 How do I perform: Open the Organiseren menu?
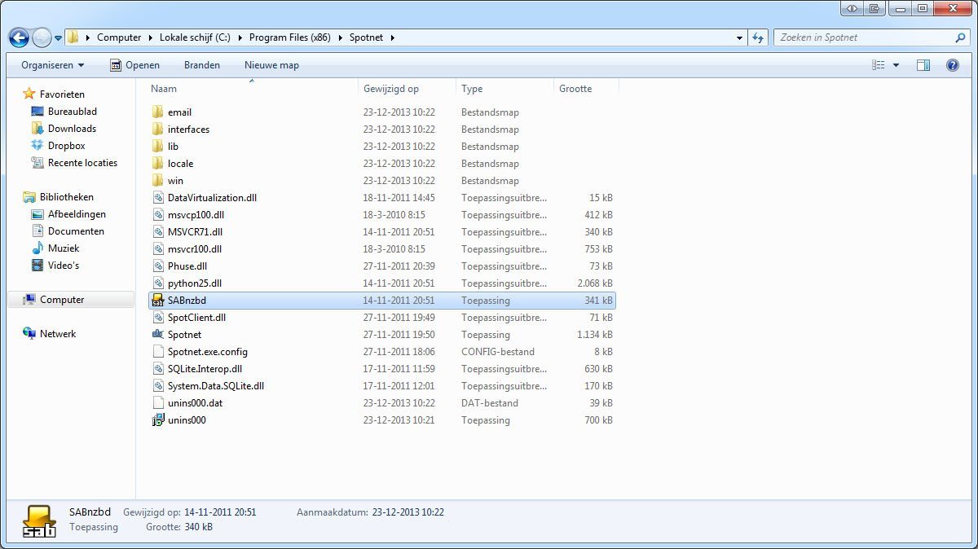coord(53,65)
